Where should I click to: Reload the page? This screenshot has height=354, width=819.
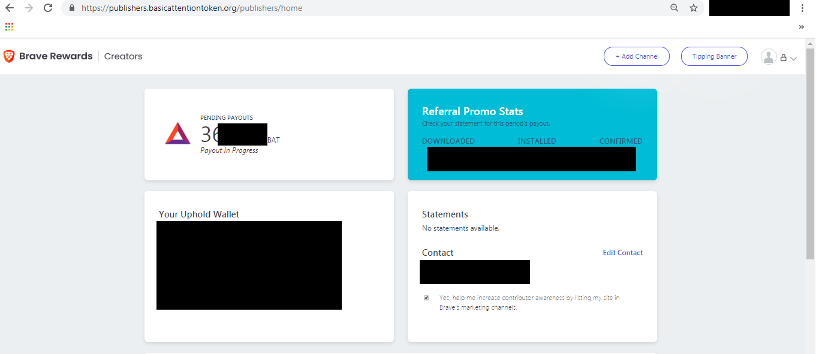49,8
